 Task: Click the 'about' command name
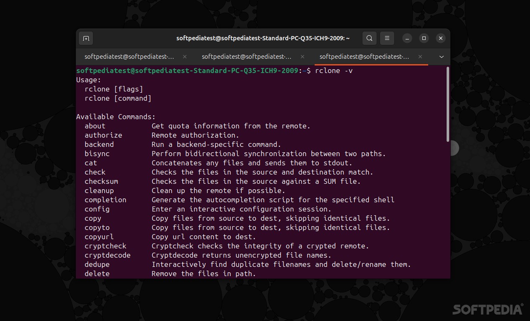(95, 126)
